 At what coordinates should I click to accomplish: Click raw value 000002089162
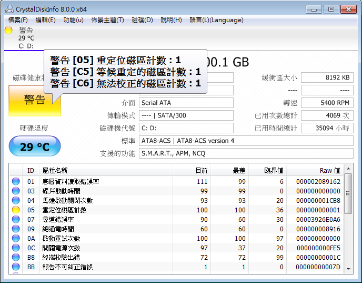click(318, 182)
